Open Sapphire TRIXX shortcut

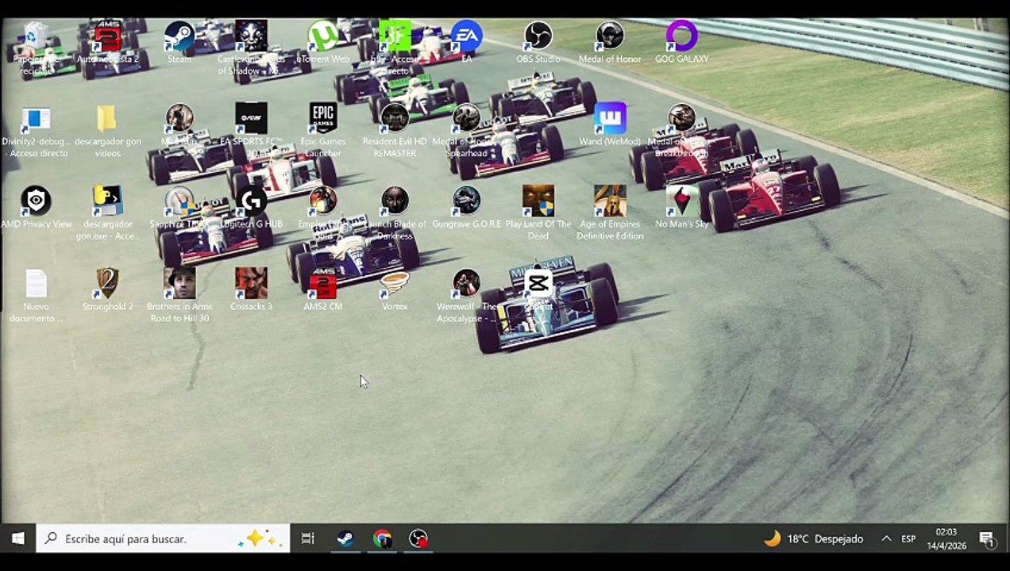click(x=179, y=208)
